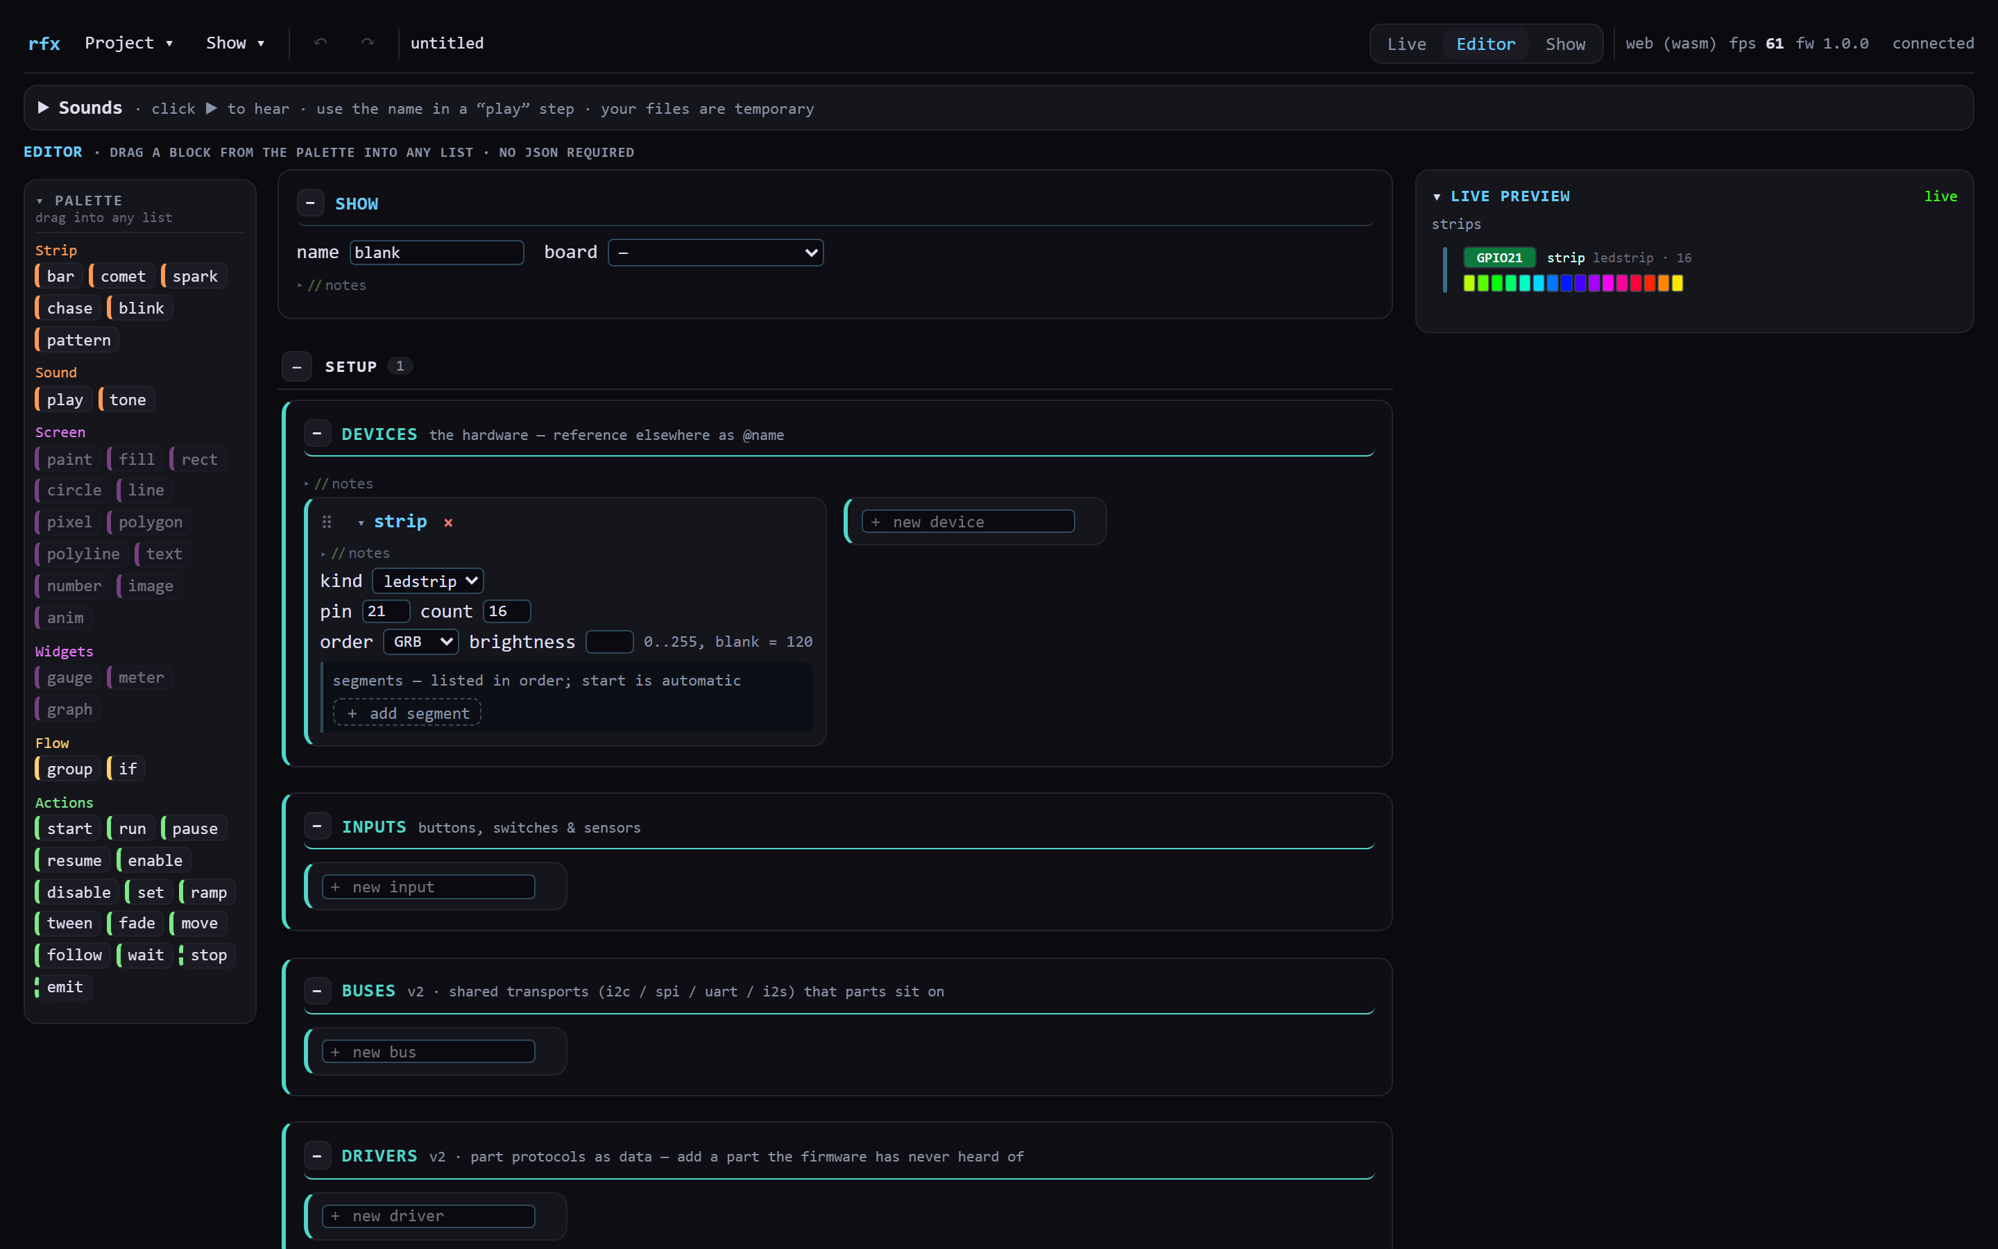The image size is (1998, 1249).
Task: Switch to the Show tab
Action: pos(1564,44)
